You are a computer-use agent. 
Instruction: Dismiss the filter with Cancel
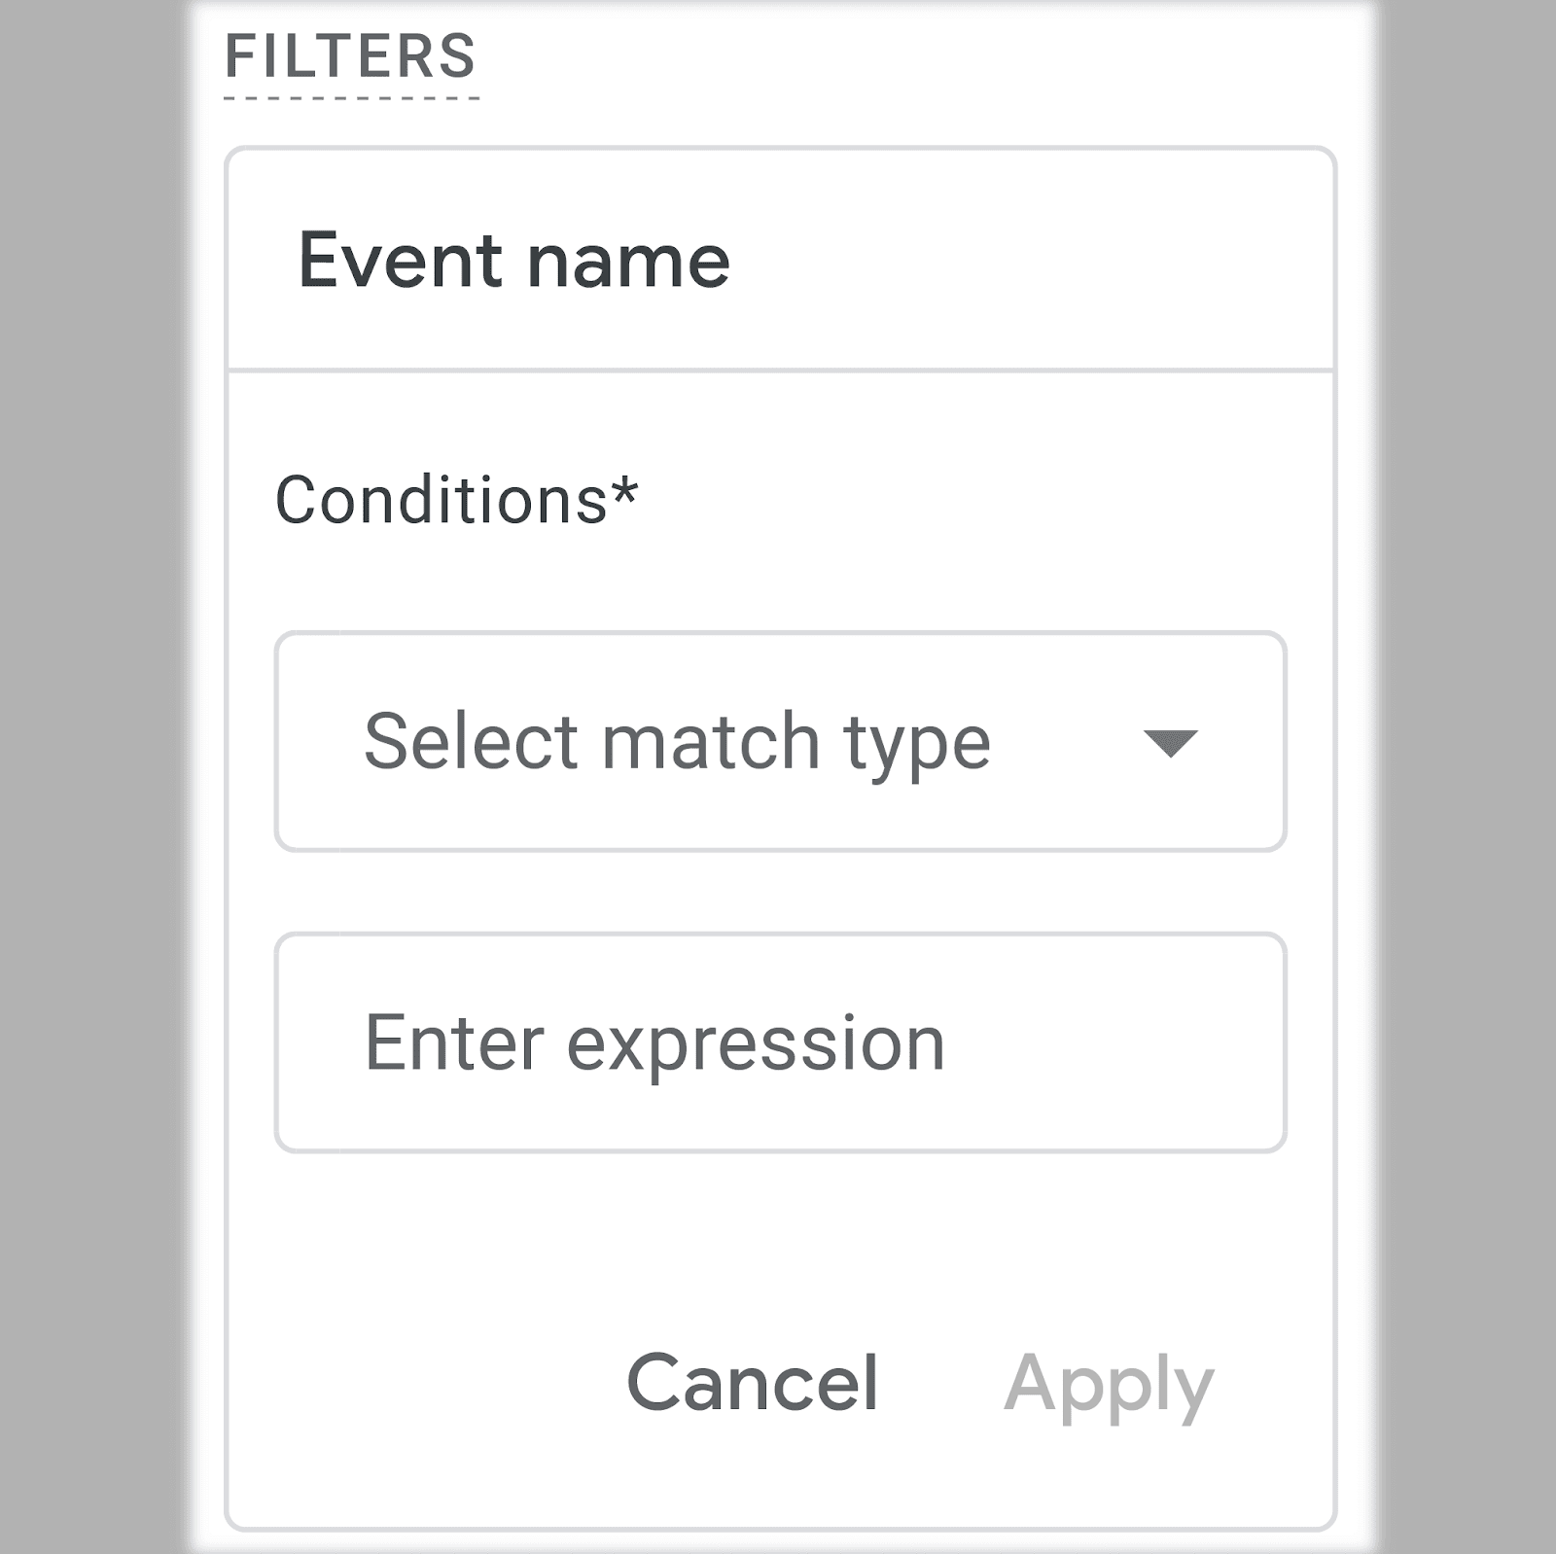(754, 1384)
